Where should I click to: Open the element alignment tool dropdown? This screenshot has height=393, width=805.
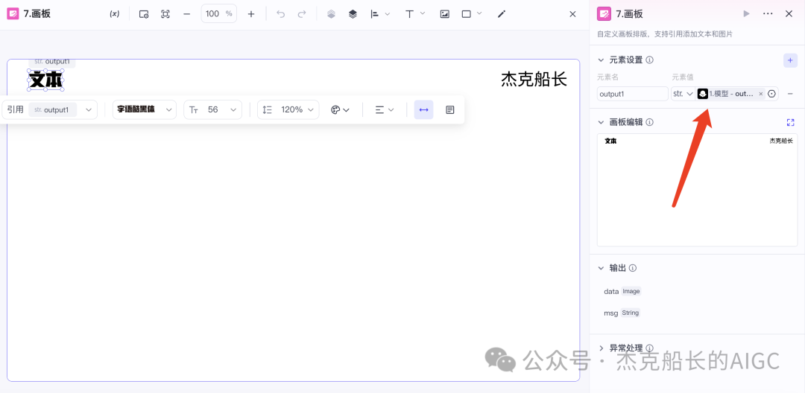click(x=380, y=14)
